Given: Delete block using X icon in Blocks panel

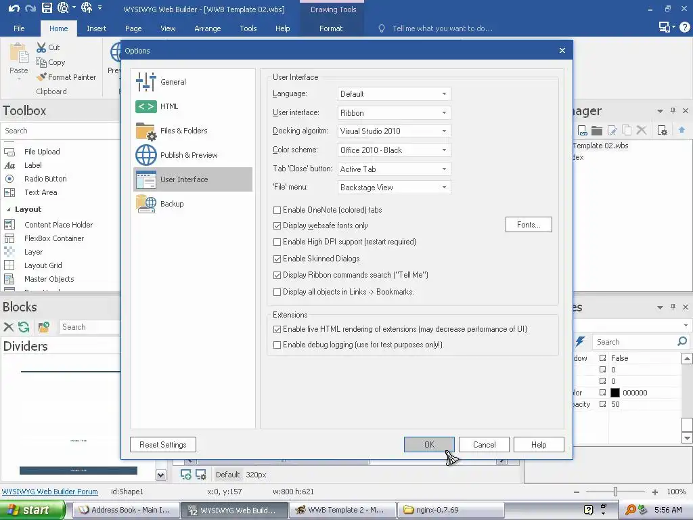Looking at the screenshot, I should (8, 327).
